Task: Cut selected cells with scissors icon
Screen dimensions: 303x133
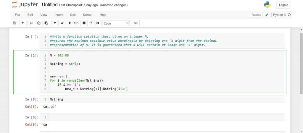Action: click(31, 23)
